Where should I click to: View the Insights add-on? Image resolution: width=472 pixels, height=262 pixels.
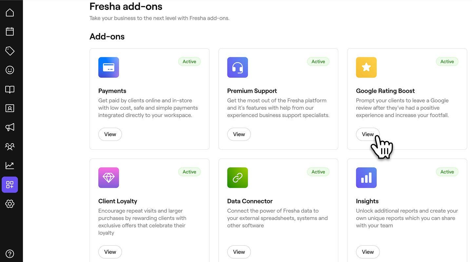point(368,252)
